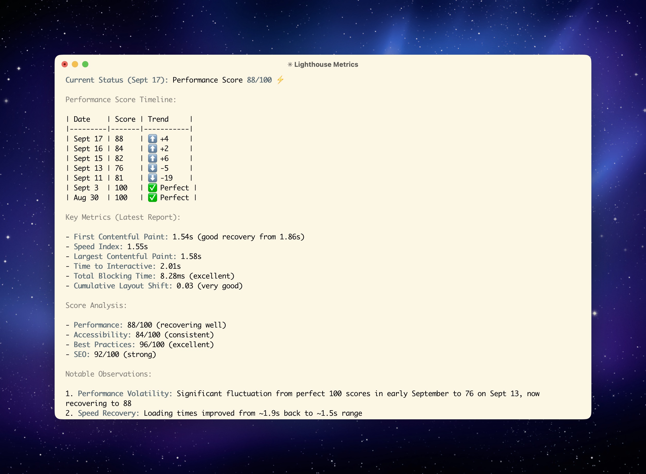Image resolution: width=646 pixels, height=474 pixels.
Task: Click the down arrow icon in Sept 13 row
Action: click(152, 168)
